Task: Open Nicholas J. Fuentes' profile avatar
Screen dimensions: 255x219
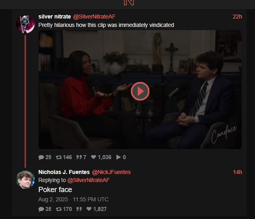Action: (25, 180)
